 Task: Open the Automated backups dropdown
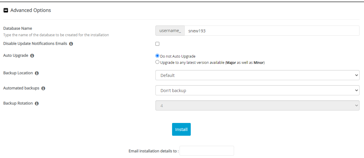257,90
